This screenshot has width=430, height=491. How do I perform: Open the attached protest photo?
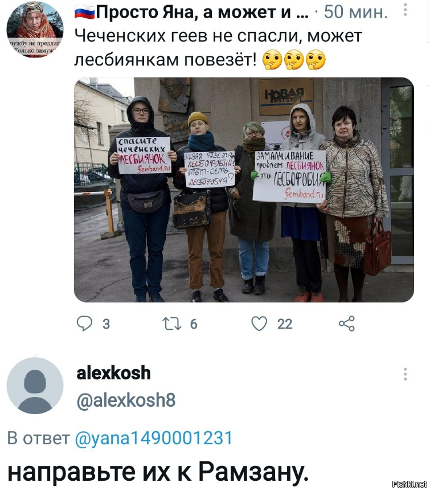(x=244, y=190)
